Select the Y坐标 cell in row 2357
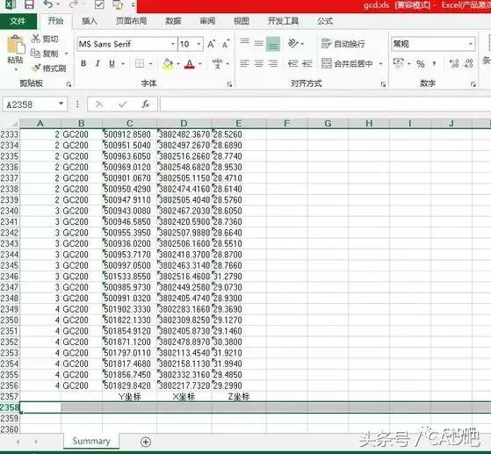 tap(129, 397)
